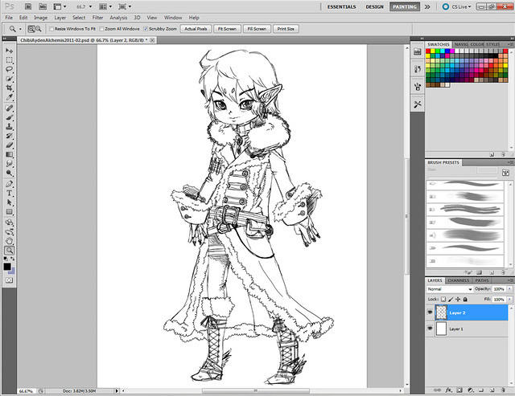Launch Mini Bridge from the application bar
Viewport: 515px width, 396px height.
pyautogui.click(x=43, y=6)
